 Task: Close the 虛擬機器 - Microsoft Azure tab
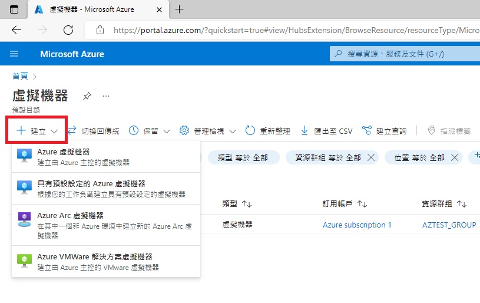(159, 10)
